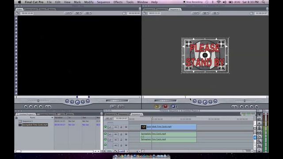
Task: Open the File menu
Action: [x=49, y=2]
